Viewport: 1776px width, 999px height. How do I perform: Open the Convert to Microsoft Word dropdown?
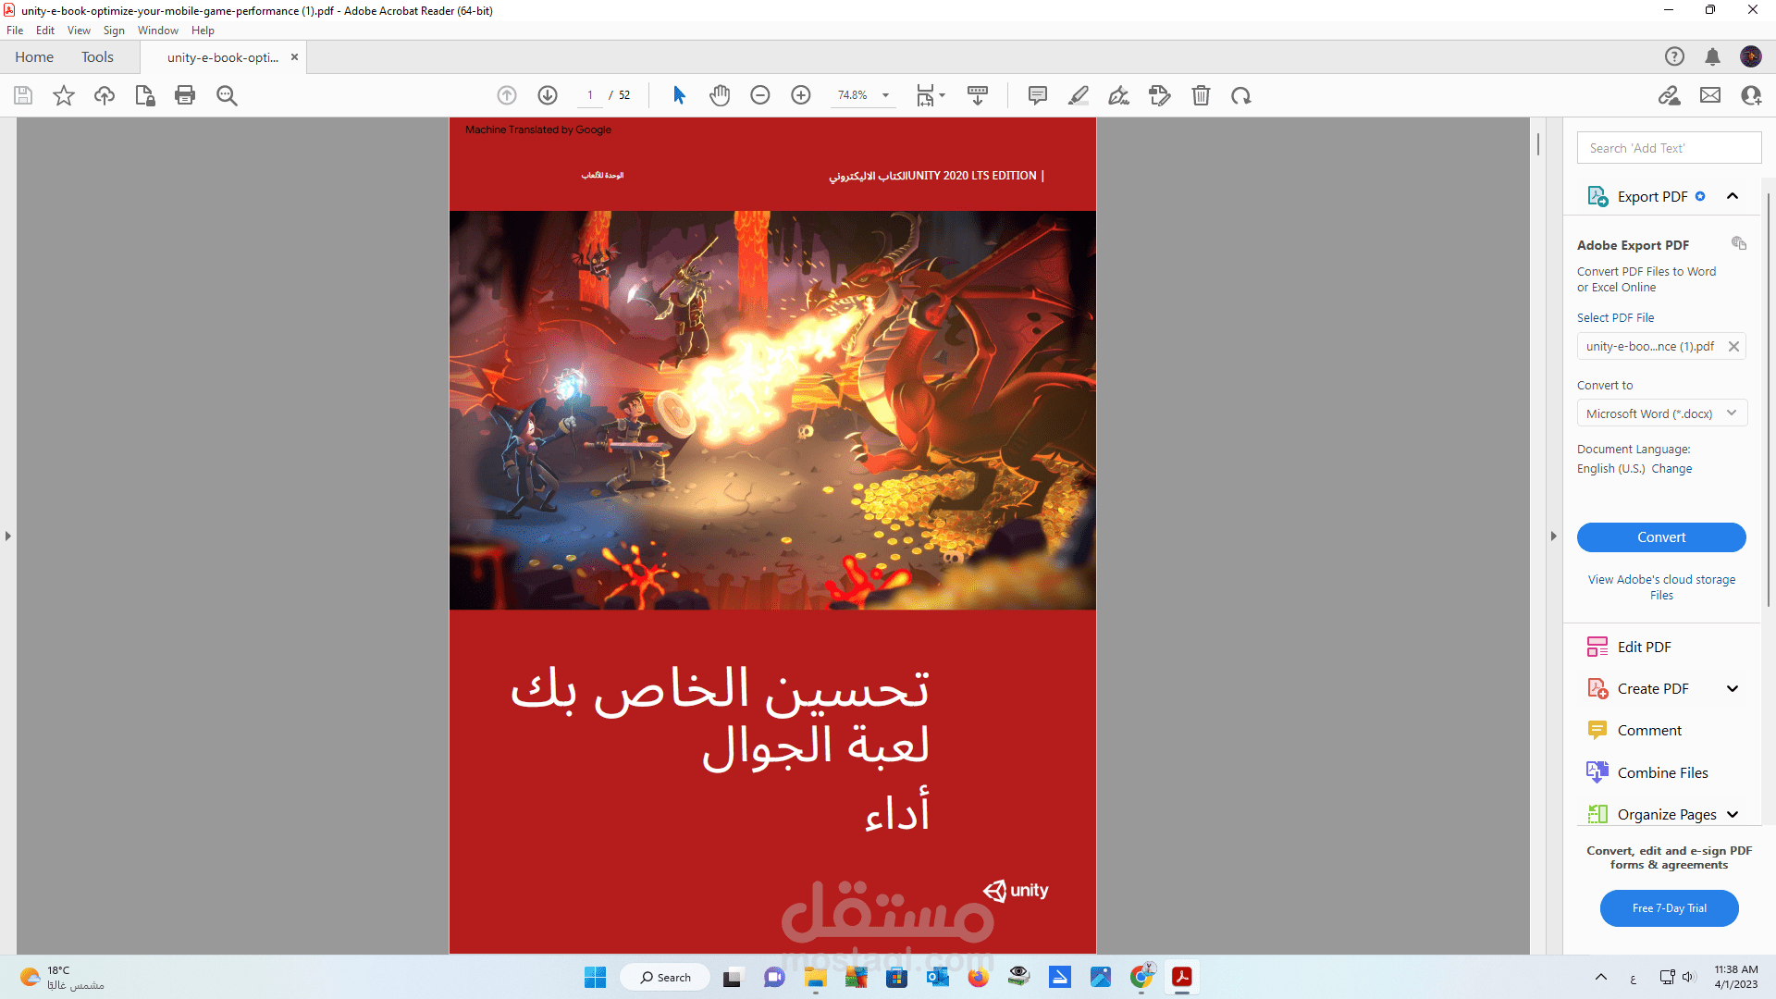click(x=1661, y=413)
